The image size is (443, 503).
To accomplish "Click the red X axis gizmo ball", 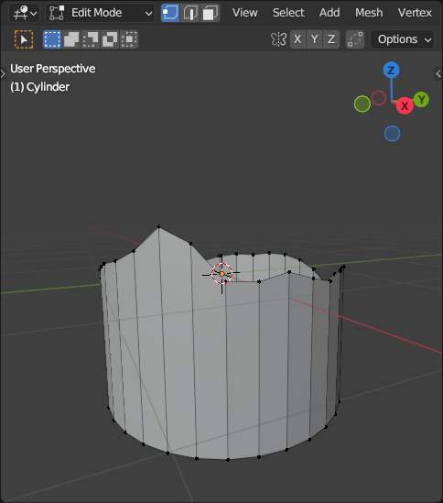I will [x=405, y=106].
